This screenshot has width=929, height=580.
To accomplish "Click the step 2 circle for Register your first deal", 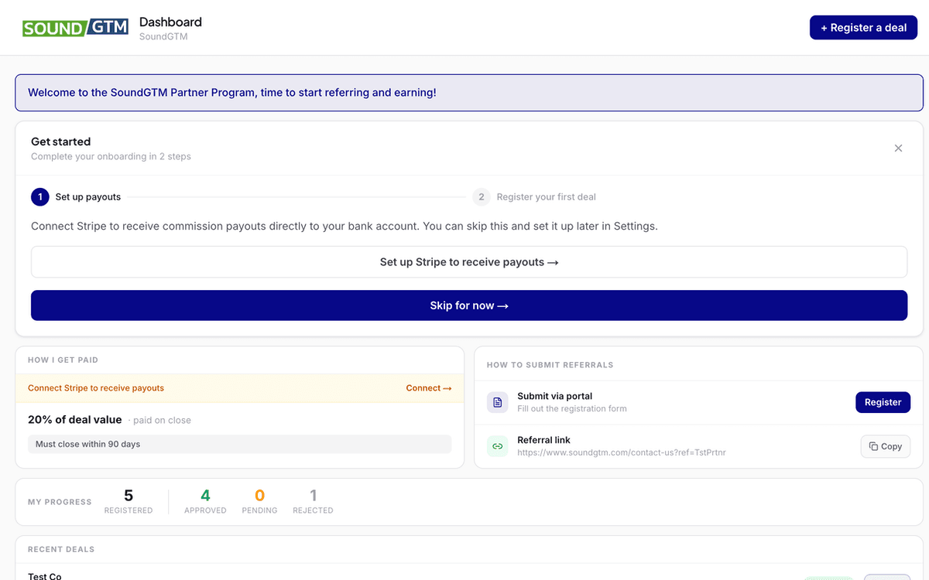I will [x=481, y=196].
